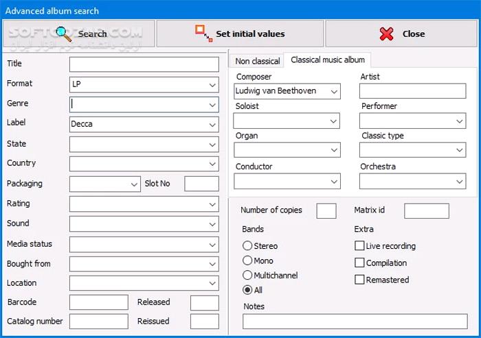Click the magnifying glass Search icon

coord(64,34)
